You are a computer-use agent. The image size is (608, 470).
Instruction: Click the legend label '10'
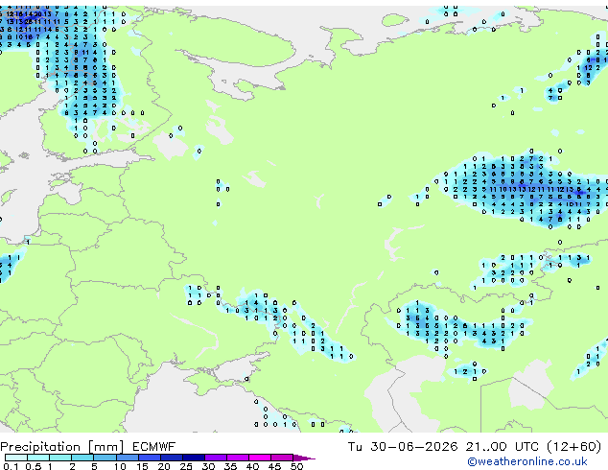(x=120, y=466)
